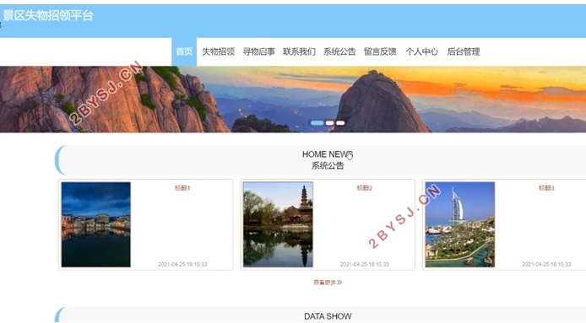Switch to second banner carousel dot

pyautogui.click(x=329, y=123)
